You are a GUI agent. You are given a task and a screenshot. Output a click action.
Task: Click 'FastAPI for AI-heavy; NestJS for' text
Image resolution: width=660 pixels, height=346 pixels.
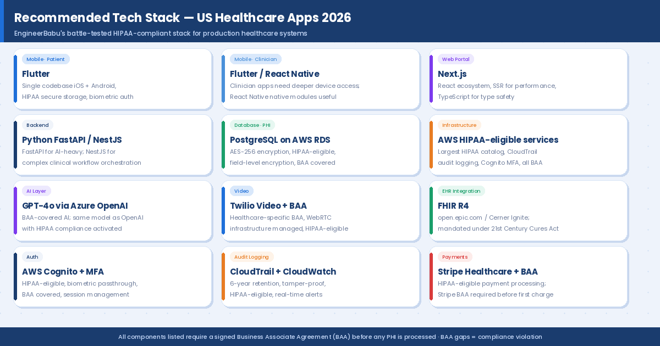click(x=69, y=152)
